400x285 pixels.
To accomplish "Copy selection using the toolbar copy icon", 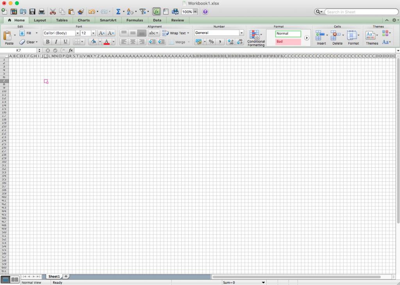I will [62, 11].
